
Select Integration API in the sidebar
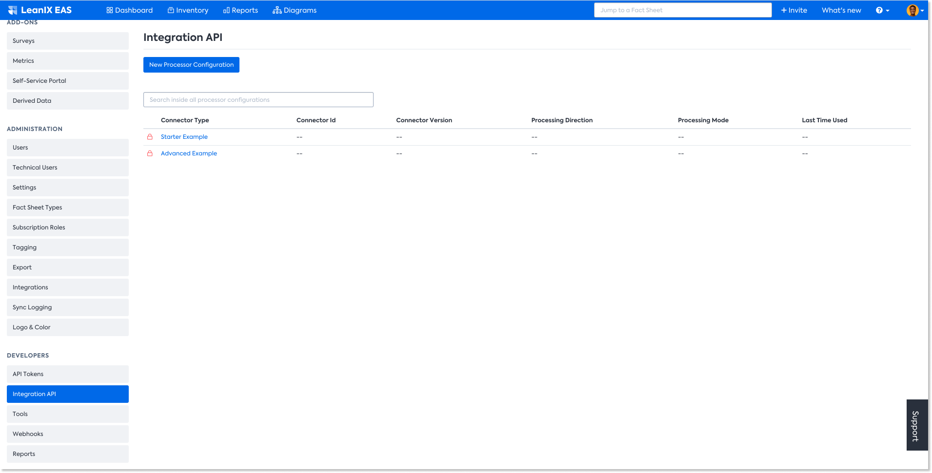(x=68, y=394)
